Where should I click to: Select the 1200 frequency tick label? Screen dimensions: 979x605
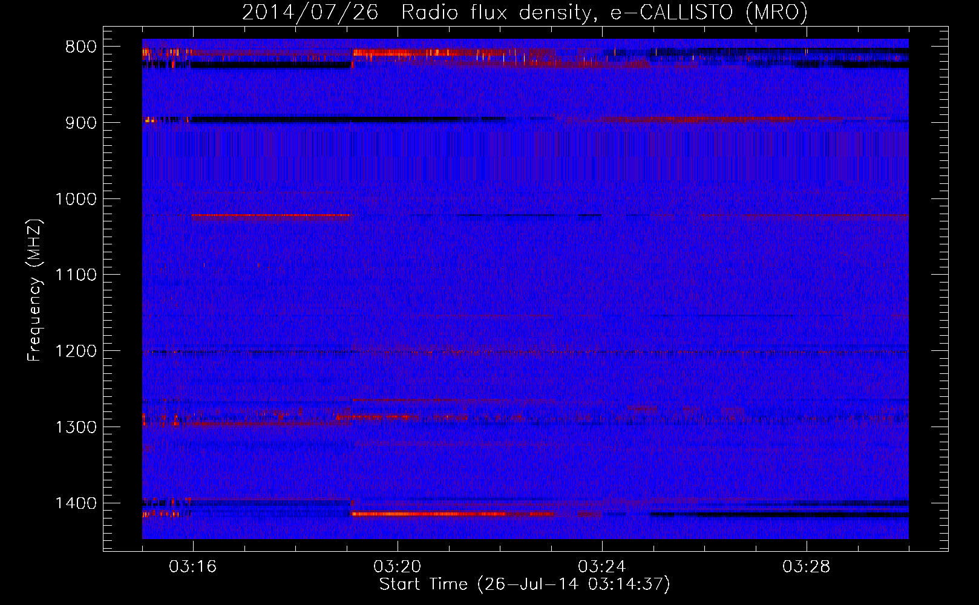click(x=76, y=352)
